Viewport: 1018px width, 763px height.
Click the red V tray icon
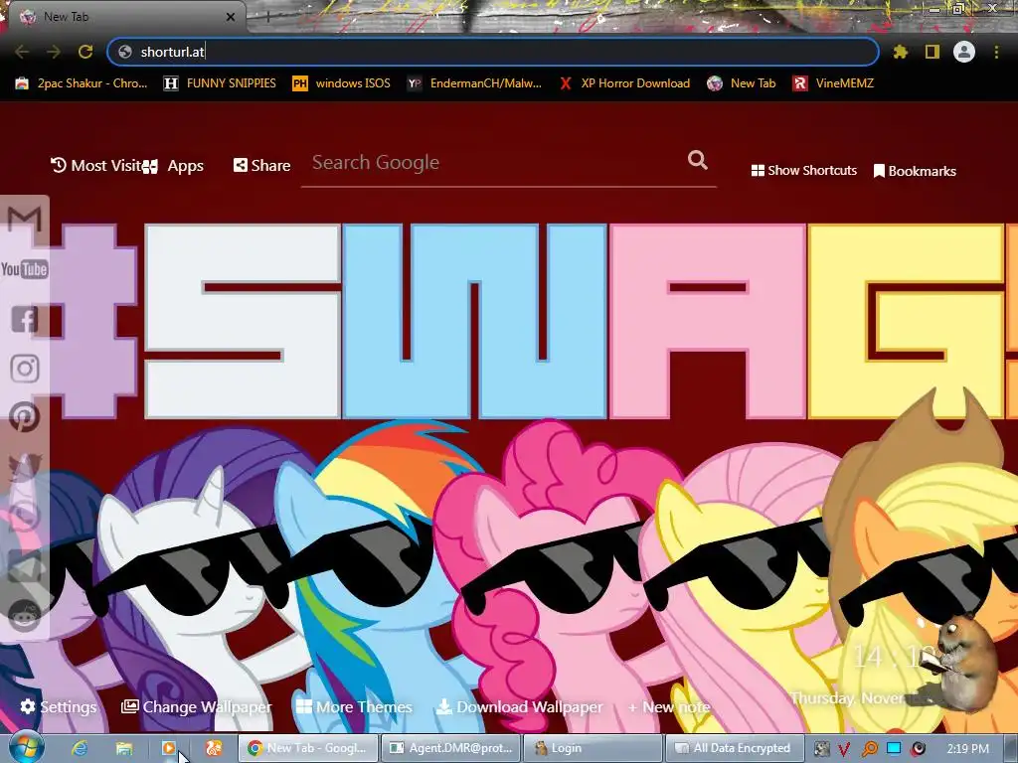pos(845,749)
